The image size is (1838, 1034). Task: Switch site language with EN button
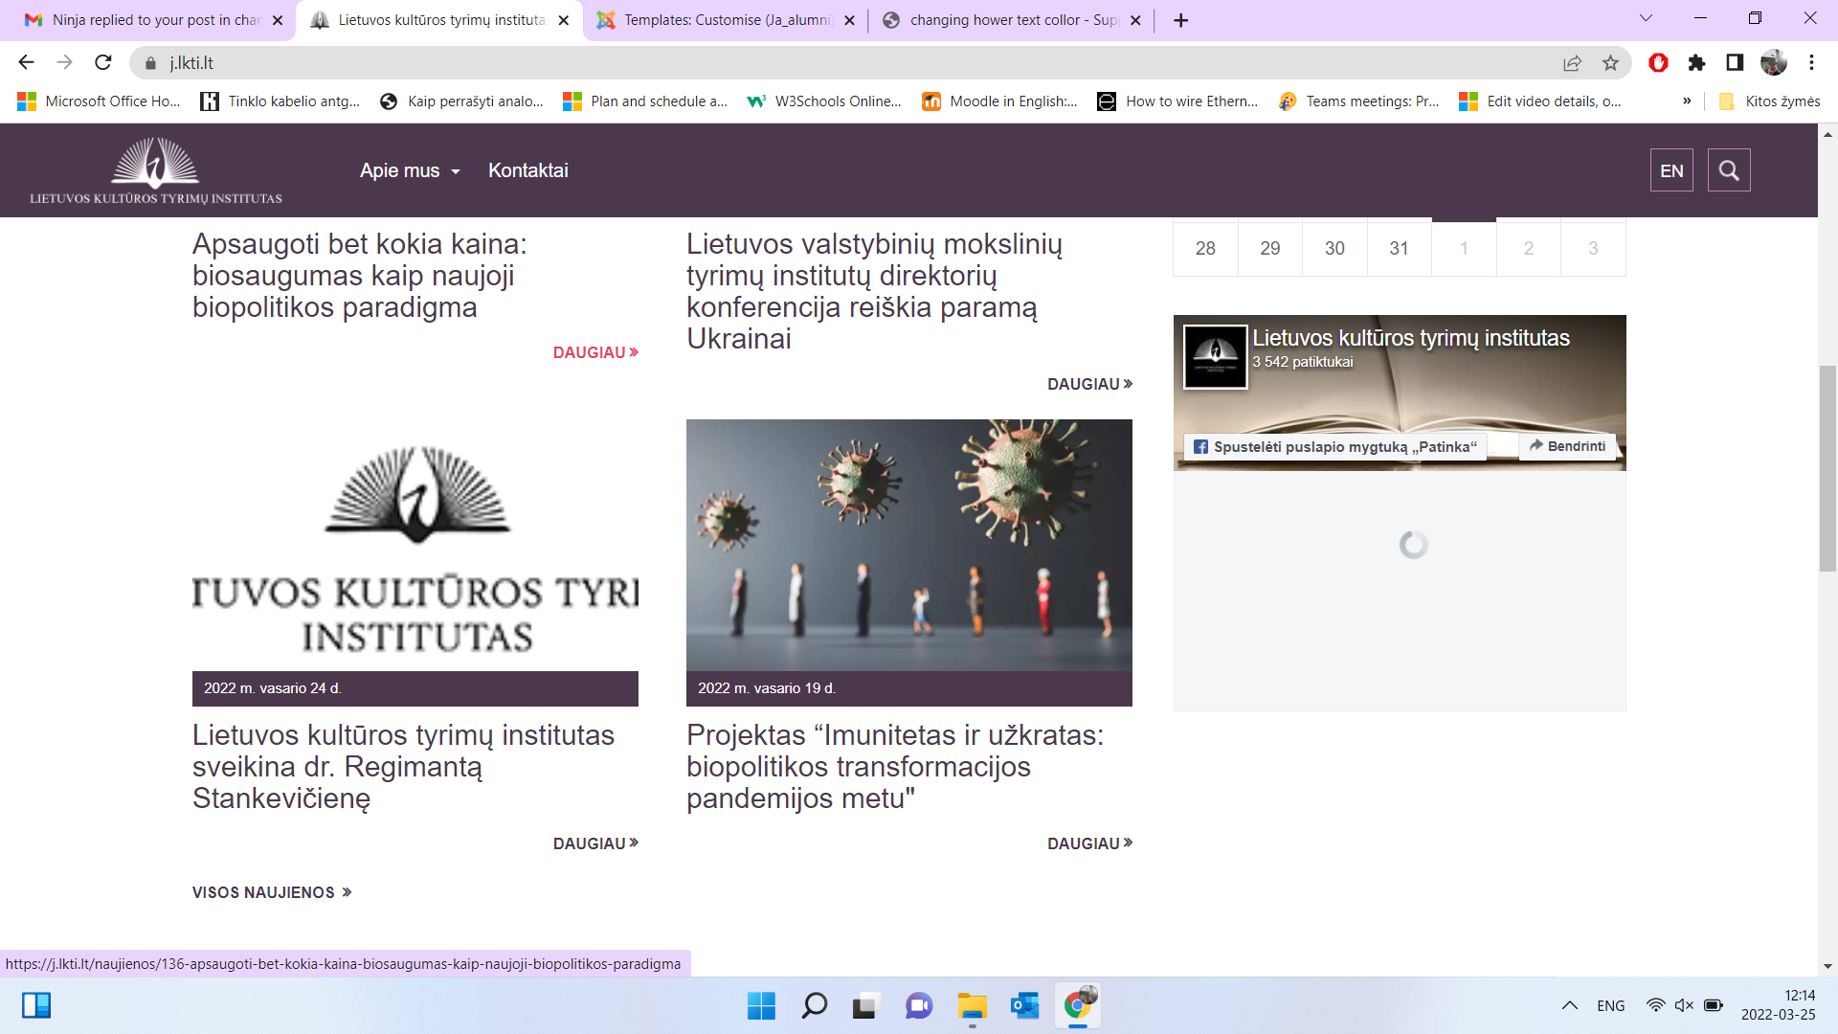(x=1671, y=170)
